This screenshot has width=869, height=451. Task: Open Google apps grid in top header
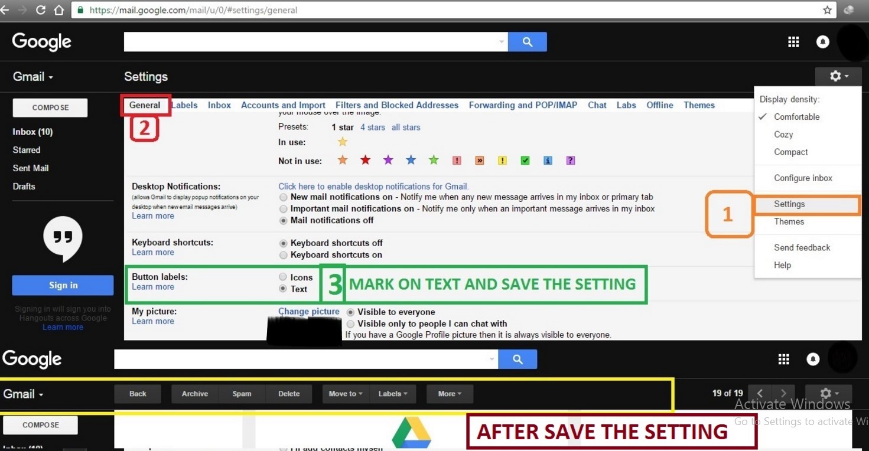click(x=793, y=42)
